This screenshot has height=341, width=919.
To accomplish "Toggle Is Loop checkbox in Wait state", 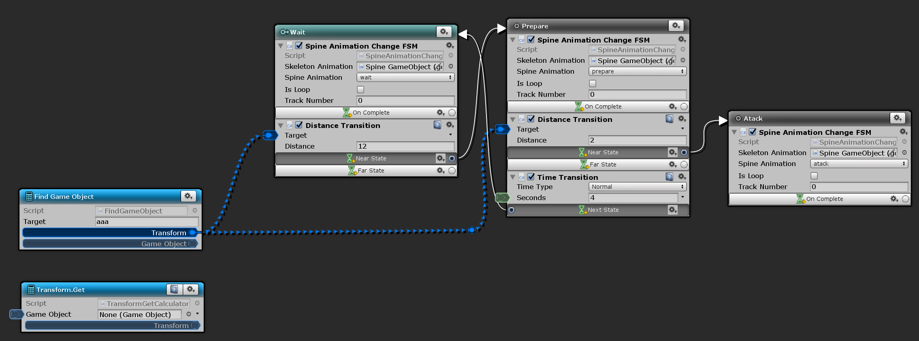I will coord(360,90).
